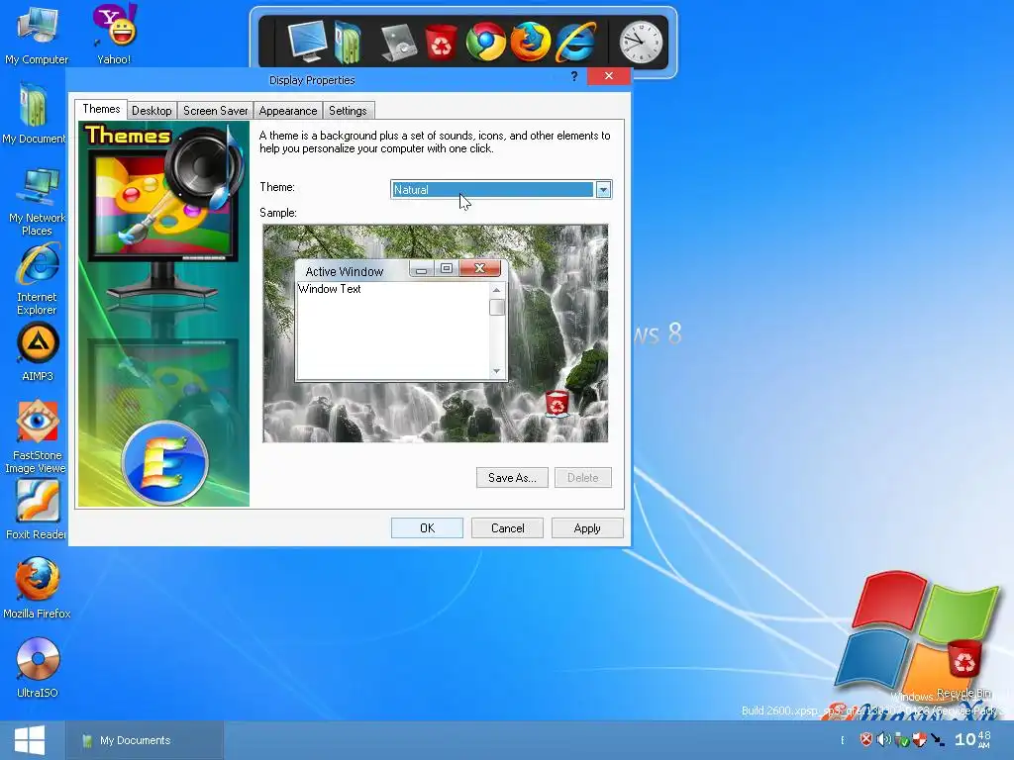
Task: Click the green documents folder in dock
Action: pyautogui.click(x=348, y=42)
